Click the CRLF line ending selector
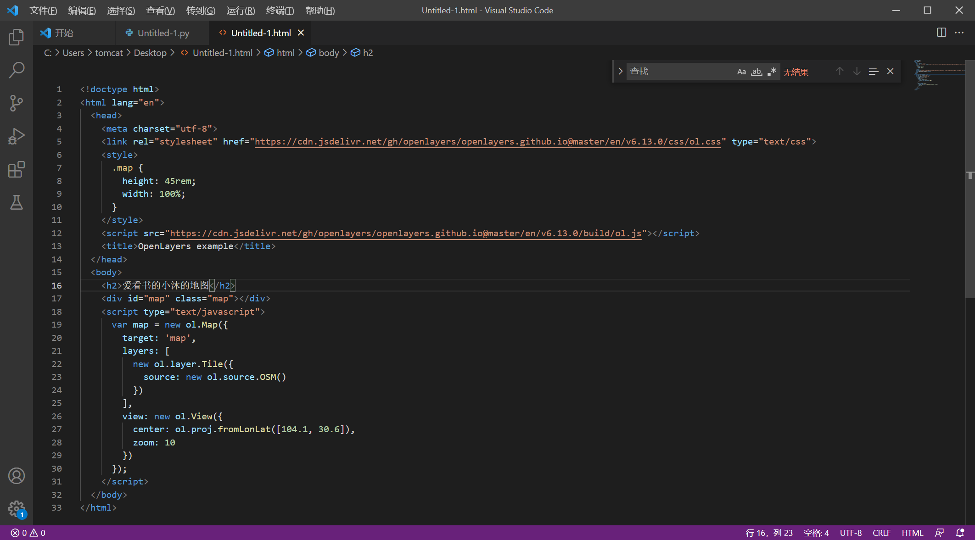The height and width of the screenshot is (540, 975). (x=881, y=533)
